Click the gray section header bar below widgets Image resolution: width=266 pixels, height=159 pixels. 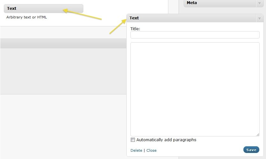point(63,44)
